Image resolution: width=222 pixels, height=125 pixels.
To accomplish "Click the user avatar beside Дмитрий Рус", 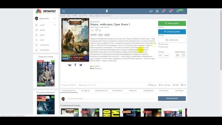I will pos(36,18).
